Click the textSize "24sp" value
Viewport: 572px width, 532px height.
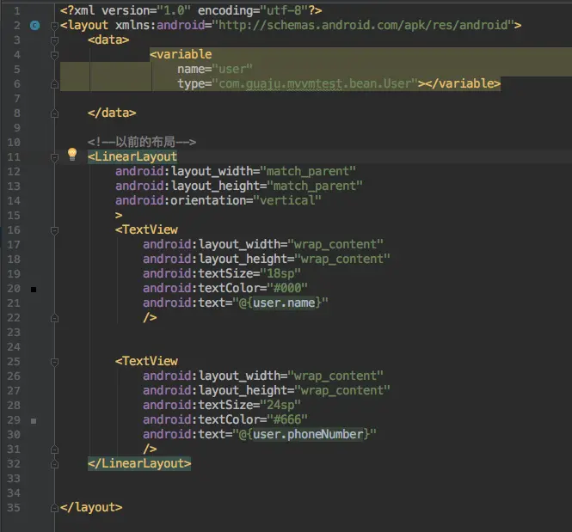click(x=280, y=405)
